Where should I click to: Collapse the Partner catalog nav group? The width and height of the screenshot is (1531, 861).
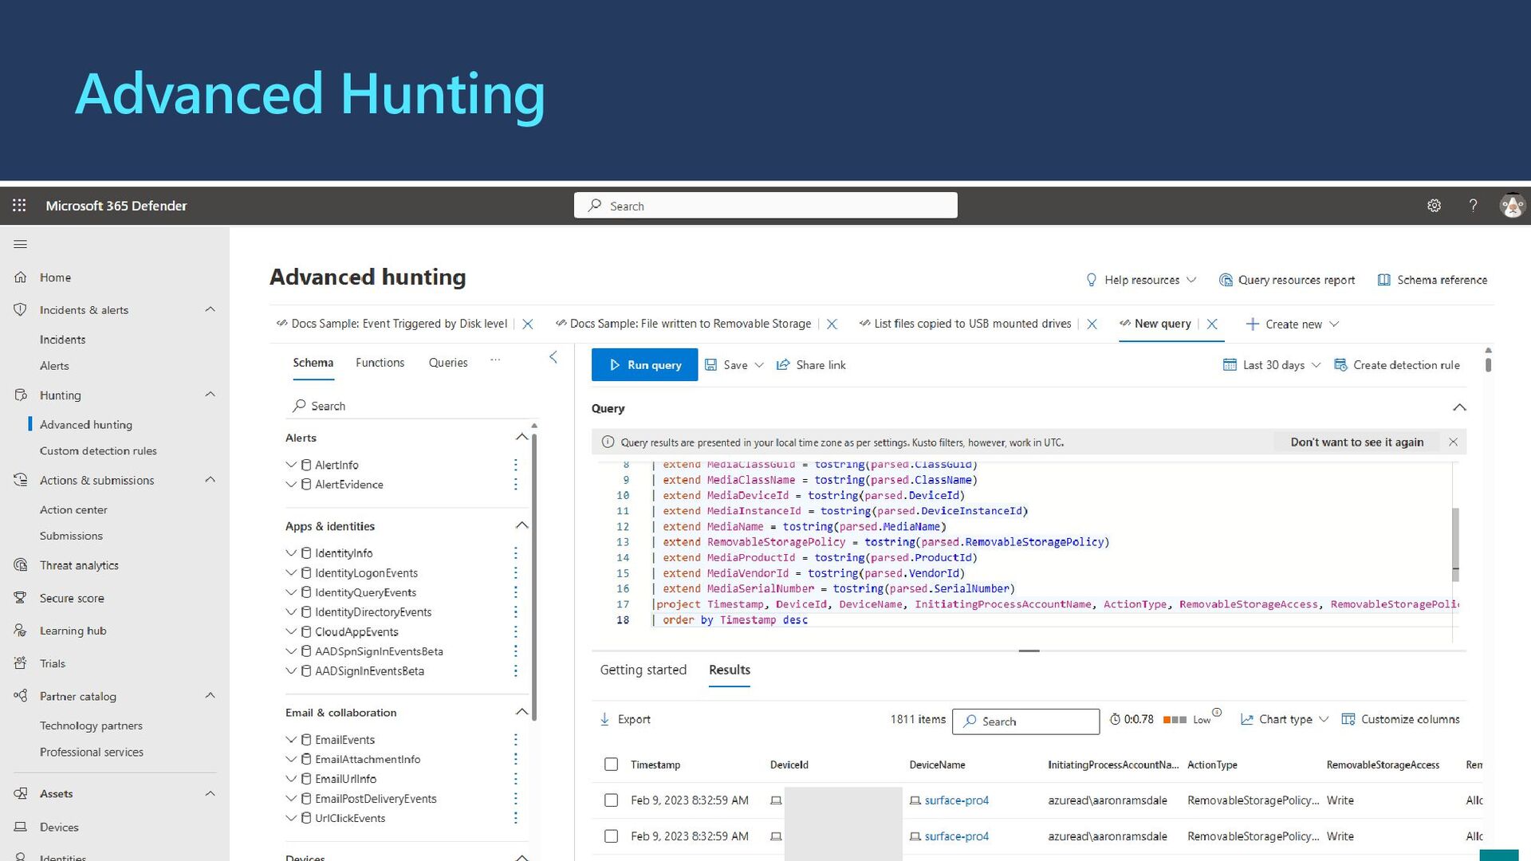point(211,696)
